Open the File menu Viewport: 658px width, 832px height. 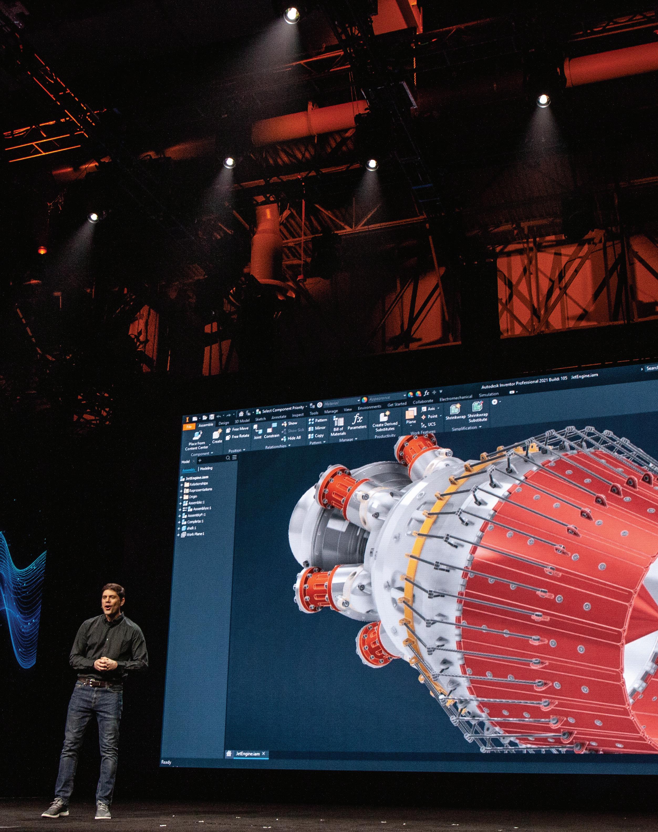pyautogui.click(x=189, y=427)
